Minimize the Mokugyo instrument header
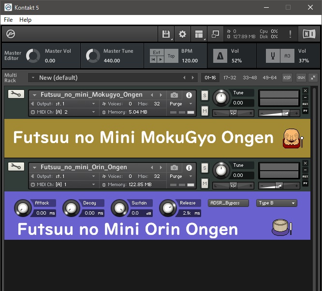Viewport: 322px width, 291px height. click(x=305, y=97)
